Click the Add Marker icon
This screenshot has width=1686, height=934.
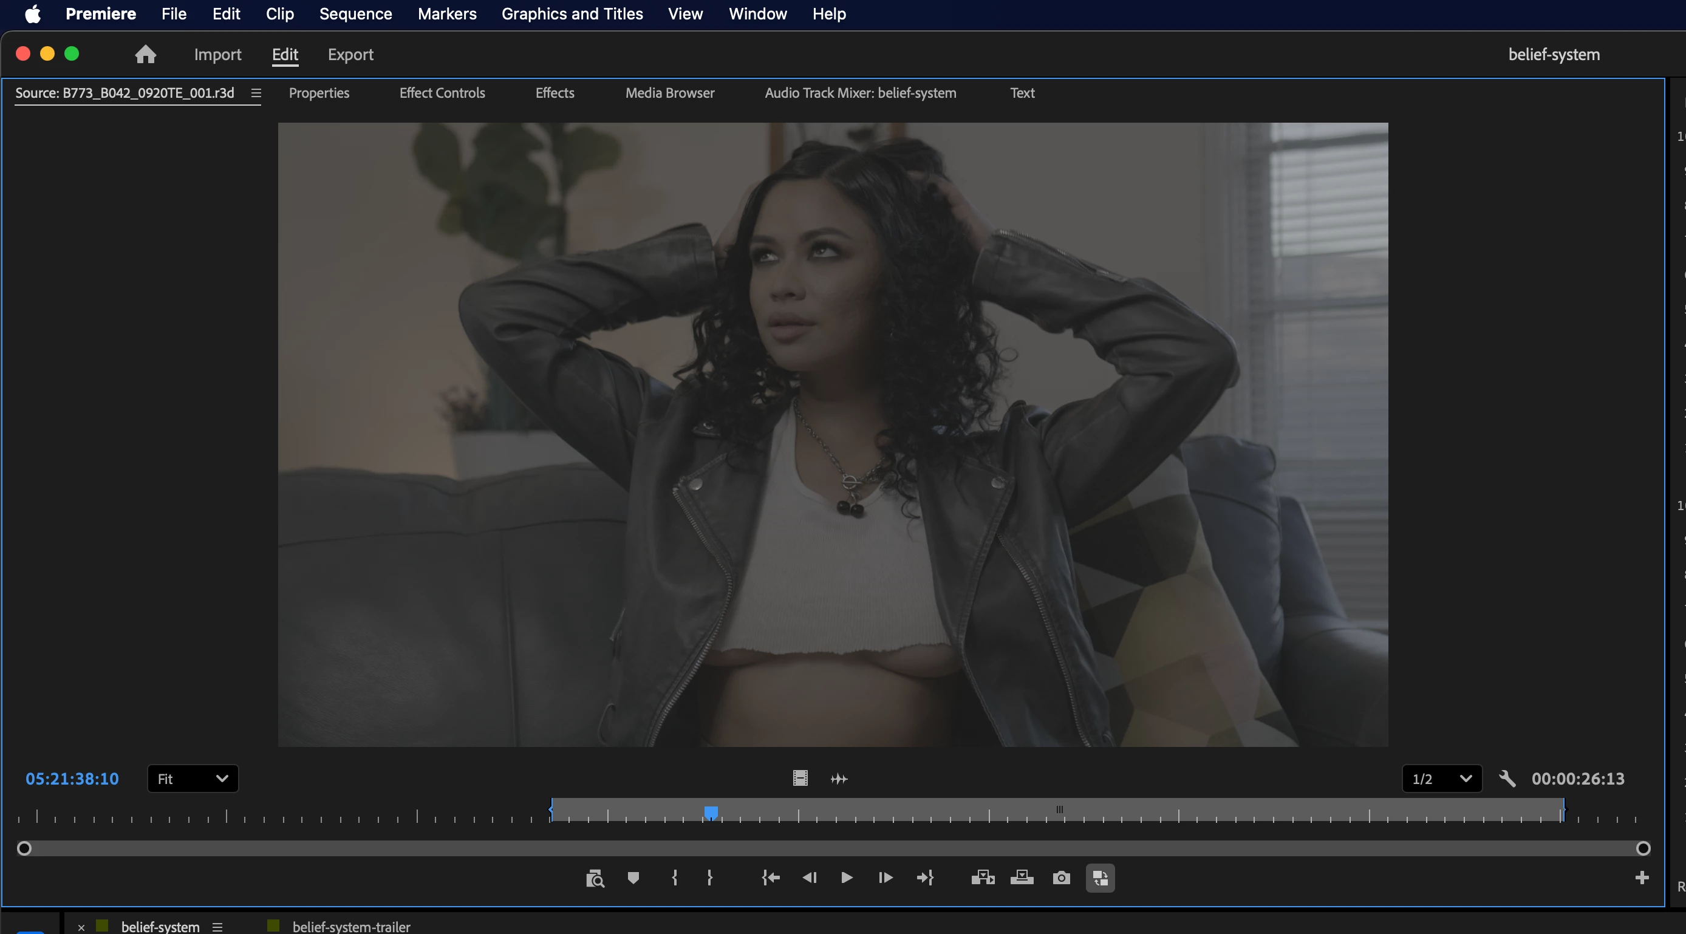coord(633,878)
